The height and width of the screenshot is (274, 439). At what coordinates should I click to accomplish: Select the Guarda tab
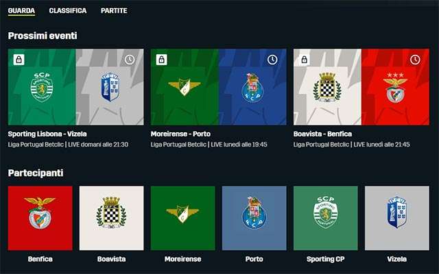pos(21,11)
